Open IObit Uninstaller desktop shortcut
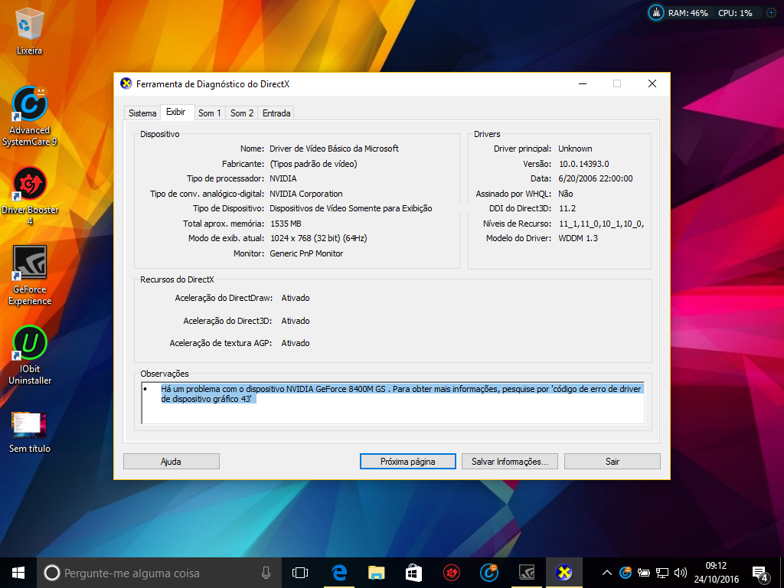The width and height of the screenshot is (784, 588). [30, 355]
